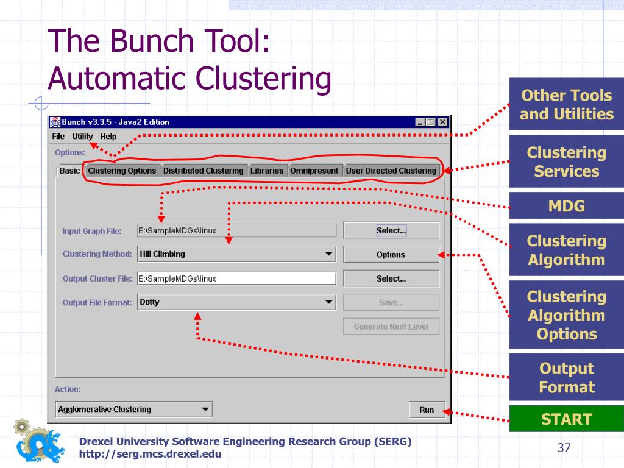Click the greyed-out Save button
The width and height of the screenshot is (624, 468).
[x=391, y=303]
